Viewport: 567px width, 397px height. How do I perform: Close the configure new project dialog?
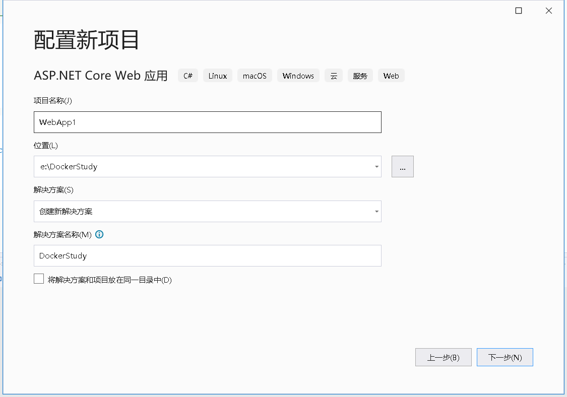[549, 11]
